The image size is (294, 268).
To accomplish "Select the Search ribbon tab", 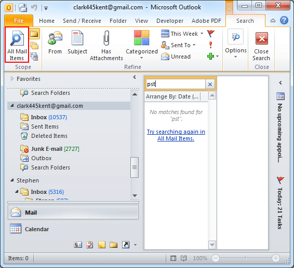I will tap(245, 21).
